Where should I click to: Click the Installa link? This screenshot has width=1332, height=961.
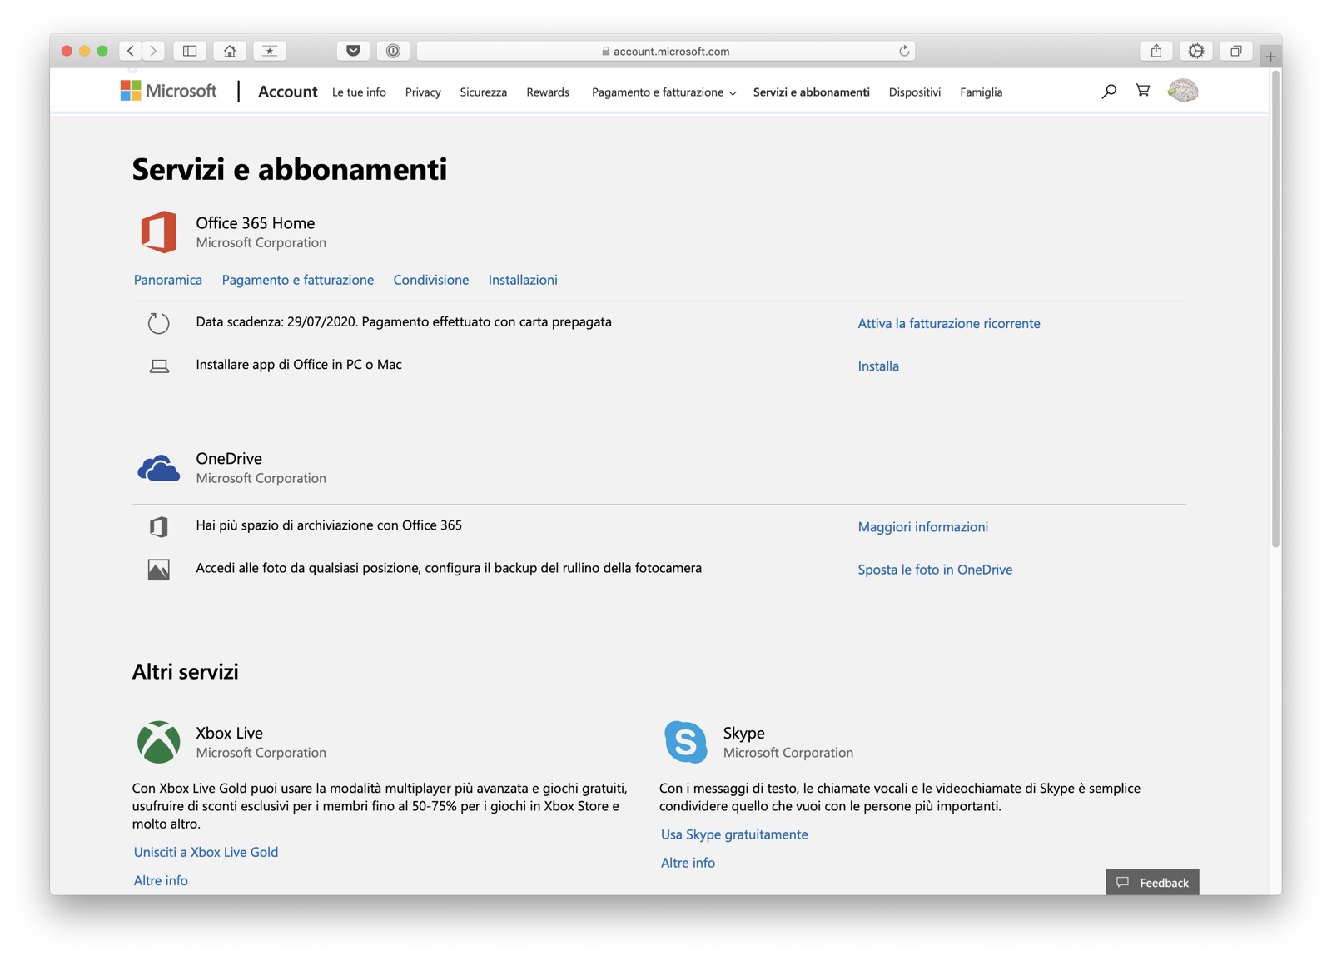coord(878,366)
